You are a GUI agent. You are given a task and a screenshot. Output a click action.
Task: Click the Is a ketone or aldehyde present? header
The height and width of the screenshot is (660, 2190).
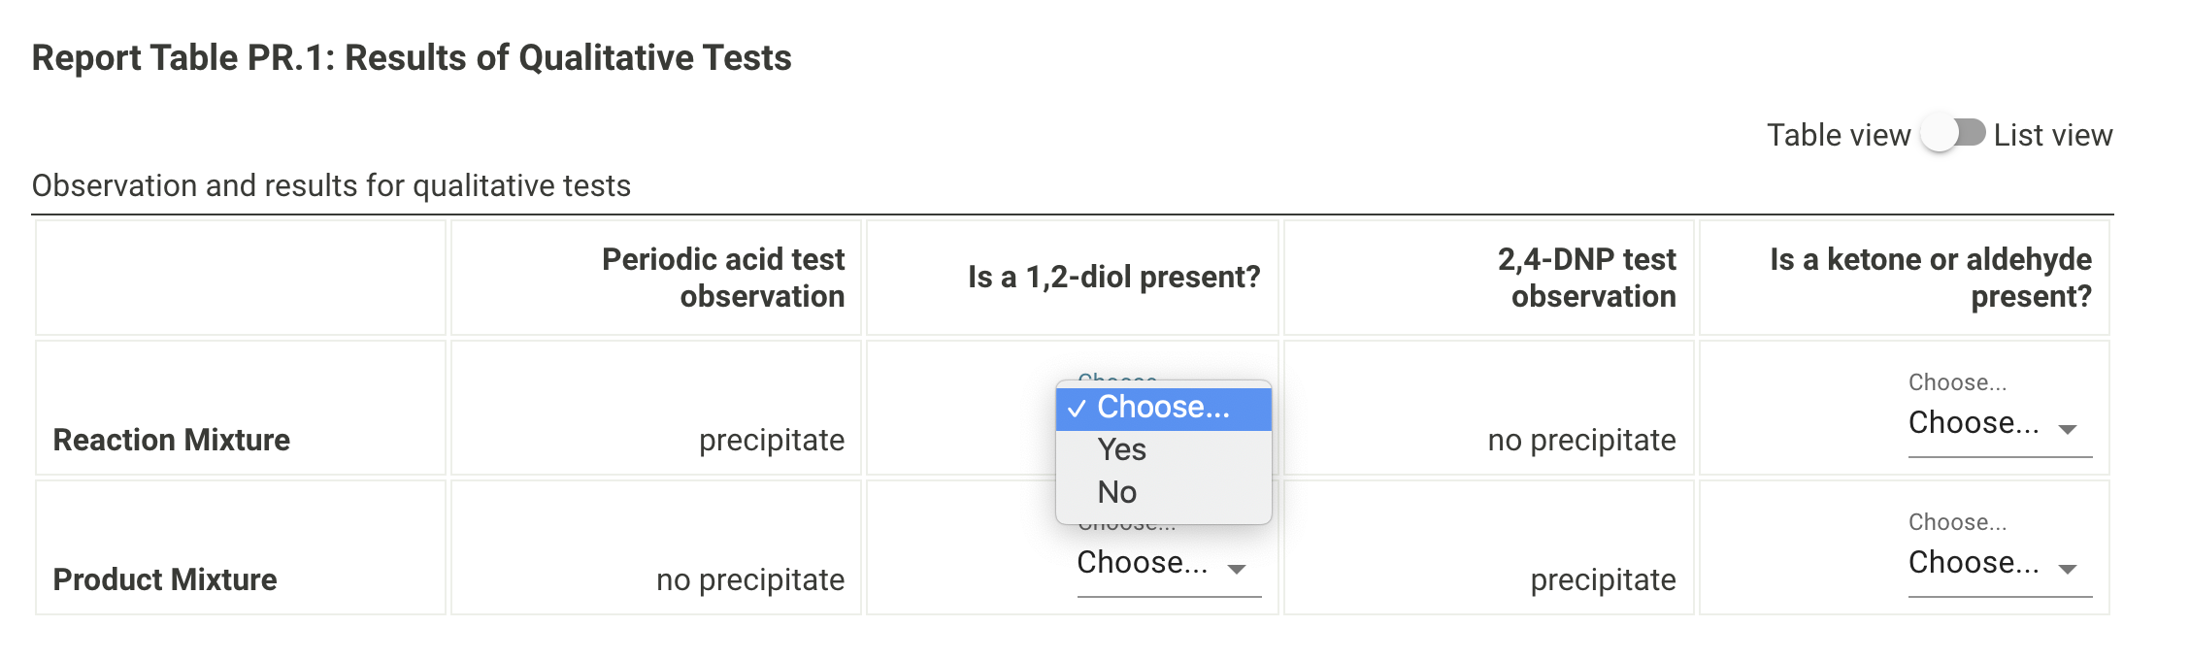pyautogui.click(x=1930, y=278)
